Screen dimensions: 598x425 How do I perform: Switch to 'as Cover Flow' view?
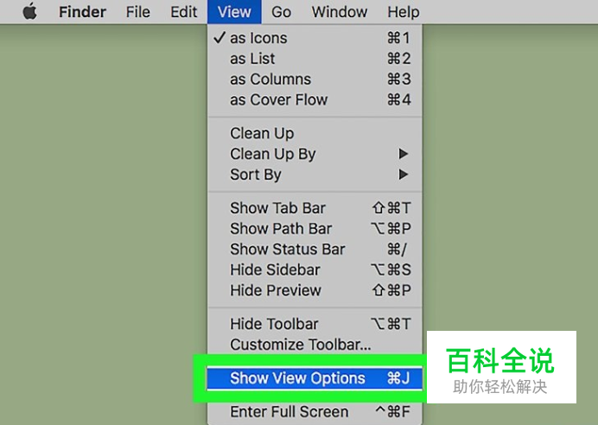point(315,100)
